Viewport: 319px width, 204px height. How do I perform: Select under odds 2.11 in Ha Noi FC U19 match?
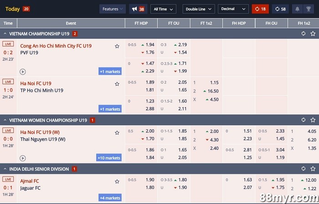click(x=182, y=109)
